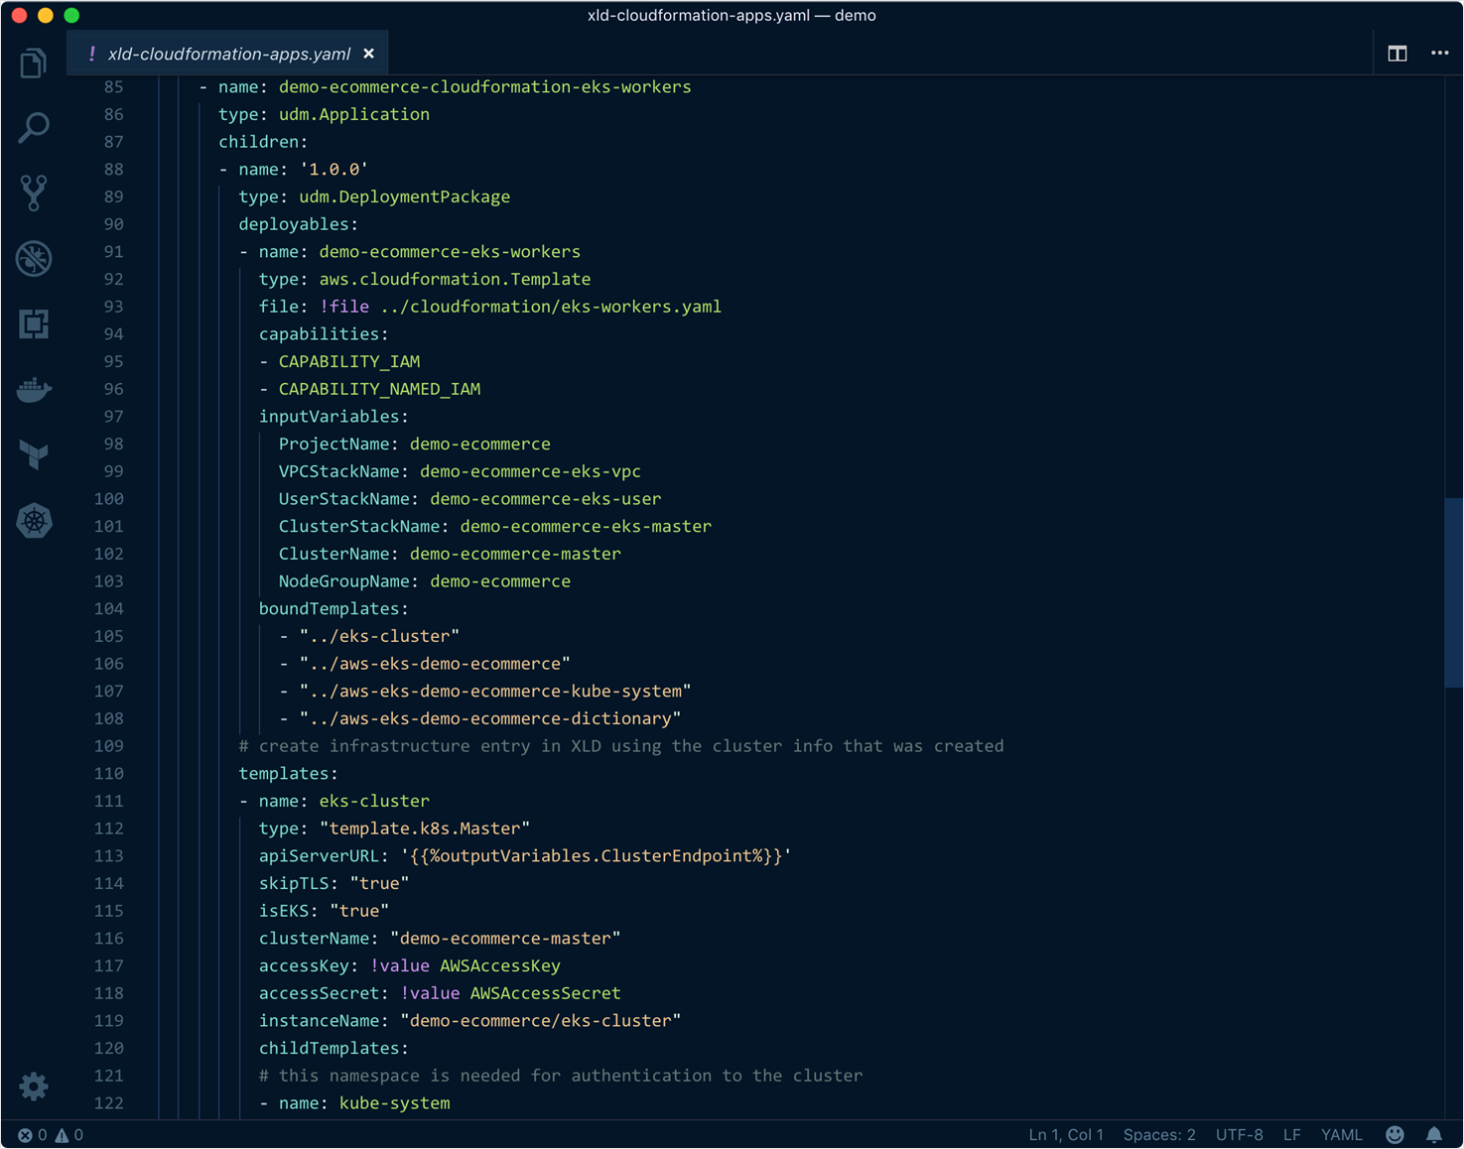Screen dimensions: 1464x1149
Task: Open the Explorer view in the activity bar
Action: pos(34,63)
